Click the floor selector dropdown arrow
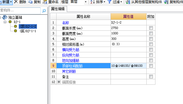183x104 pixels. (x=86, y=2)
